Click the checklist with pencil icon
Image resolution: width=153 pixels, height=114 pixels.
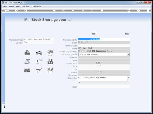click(51, 70)
